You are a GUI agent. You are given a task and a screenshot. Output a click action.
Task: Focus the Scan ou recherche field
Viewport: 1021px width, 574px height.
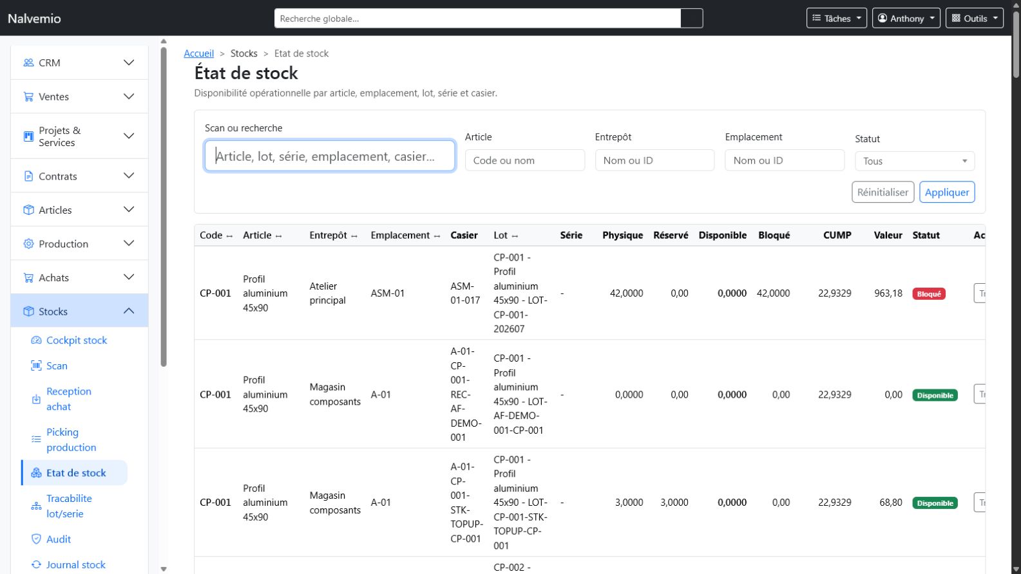point(330,156)
